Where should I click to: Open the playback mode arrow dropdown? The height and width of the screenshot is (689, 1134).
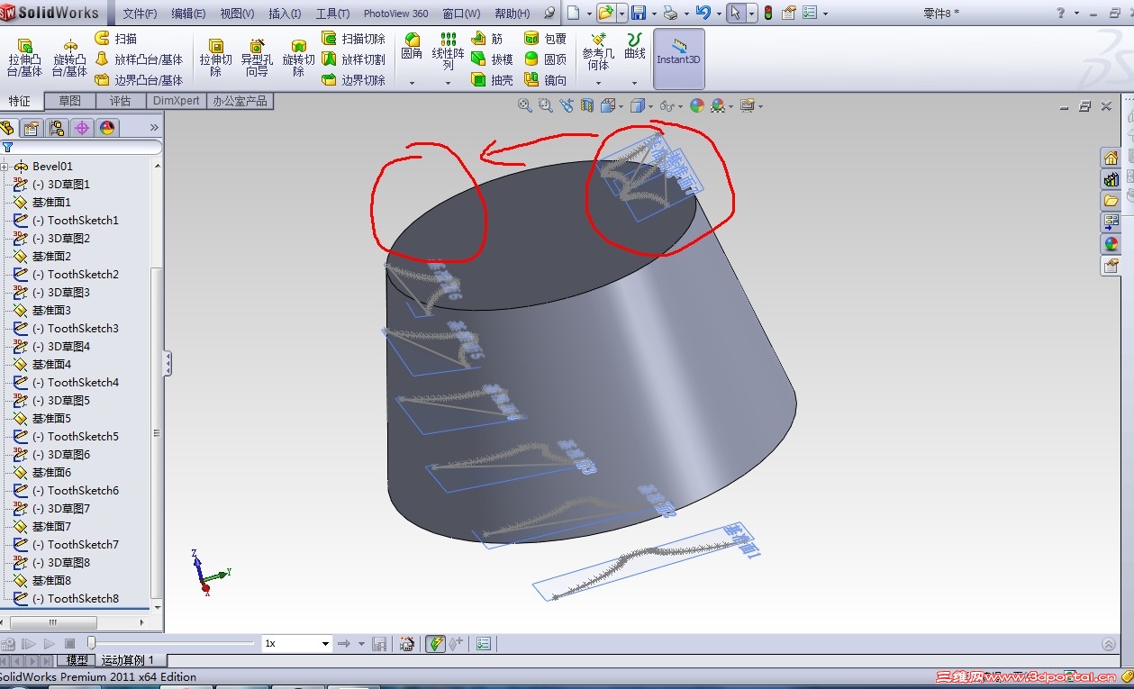(361, 644)
